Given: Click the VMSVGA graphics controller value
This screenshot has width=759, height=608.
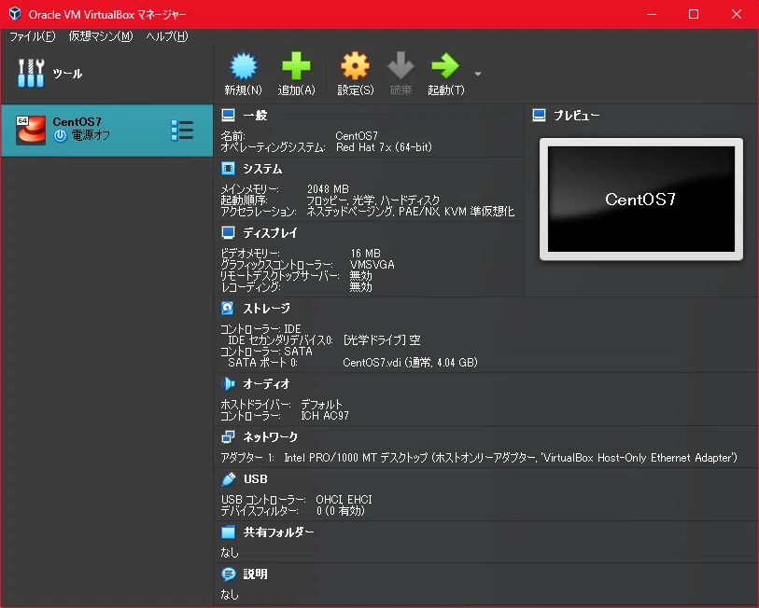Looking at the screenshot, I should tap(372, 264).
